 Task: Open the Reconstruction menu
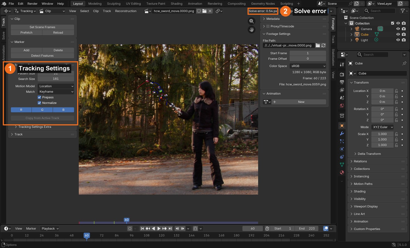pos(126,11)
